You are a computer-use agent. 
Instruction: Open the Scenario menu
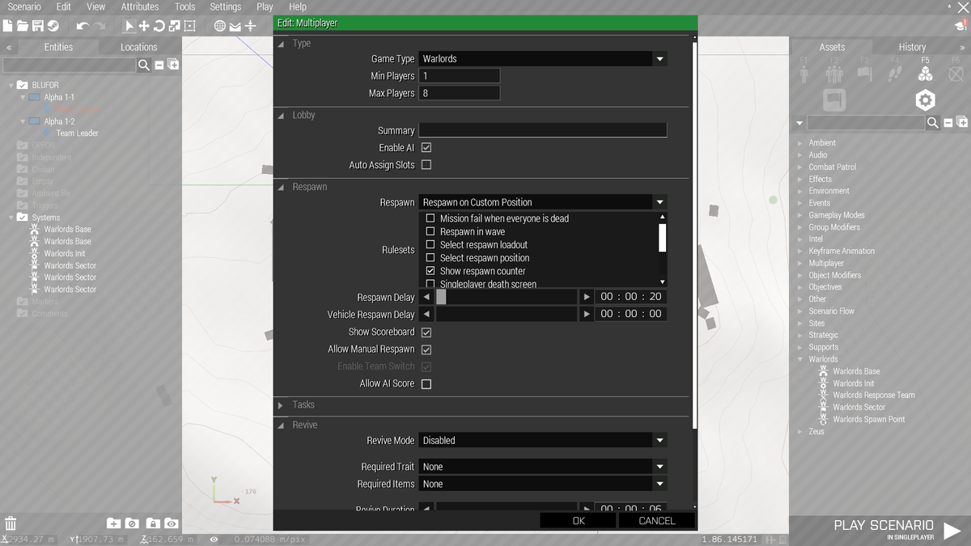(24, 6)
